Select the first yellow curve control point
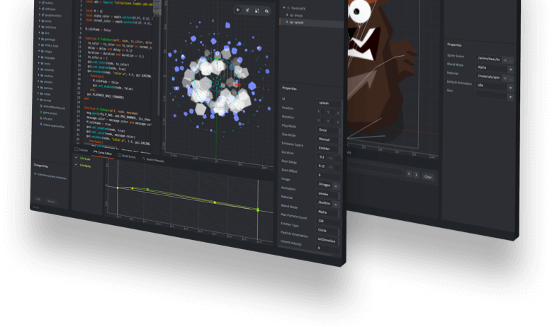 (118, 188)
